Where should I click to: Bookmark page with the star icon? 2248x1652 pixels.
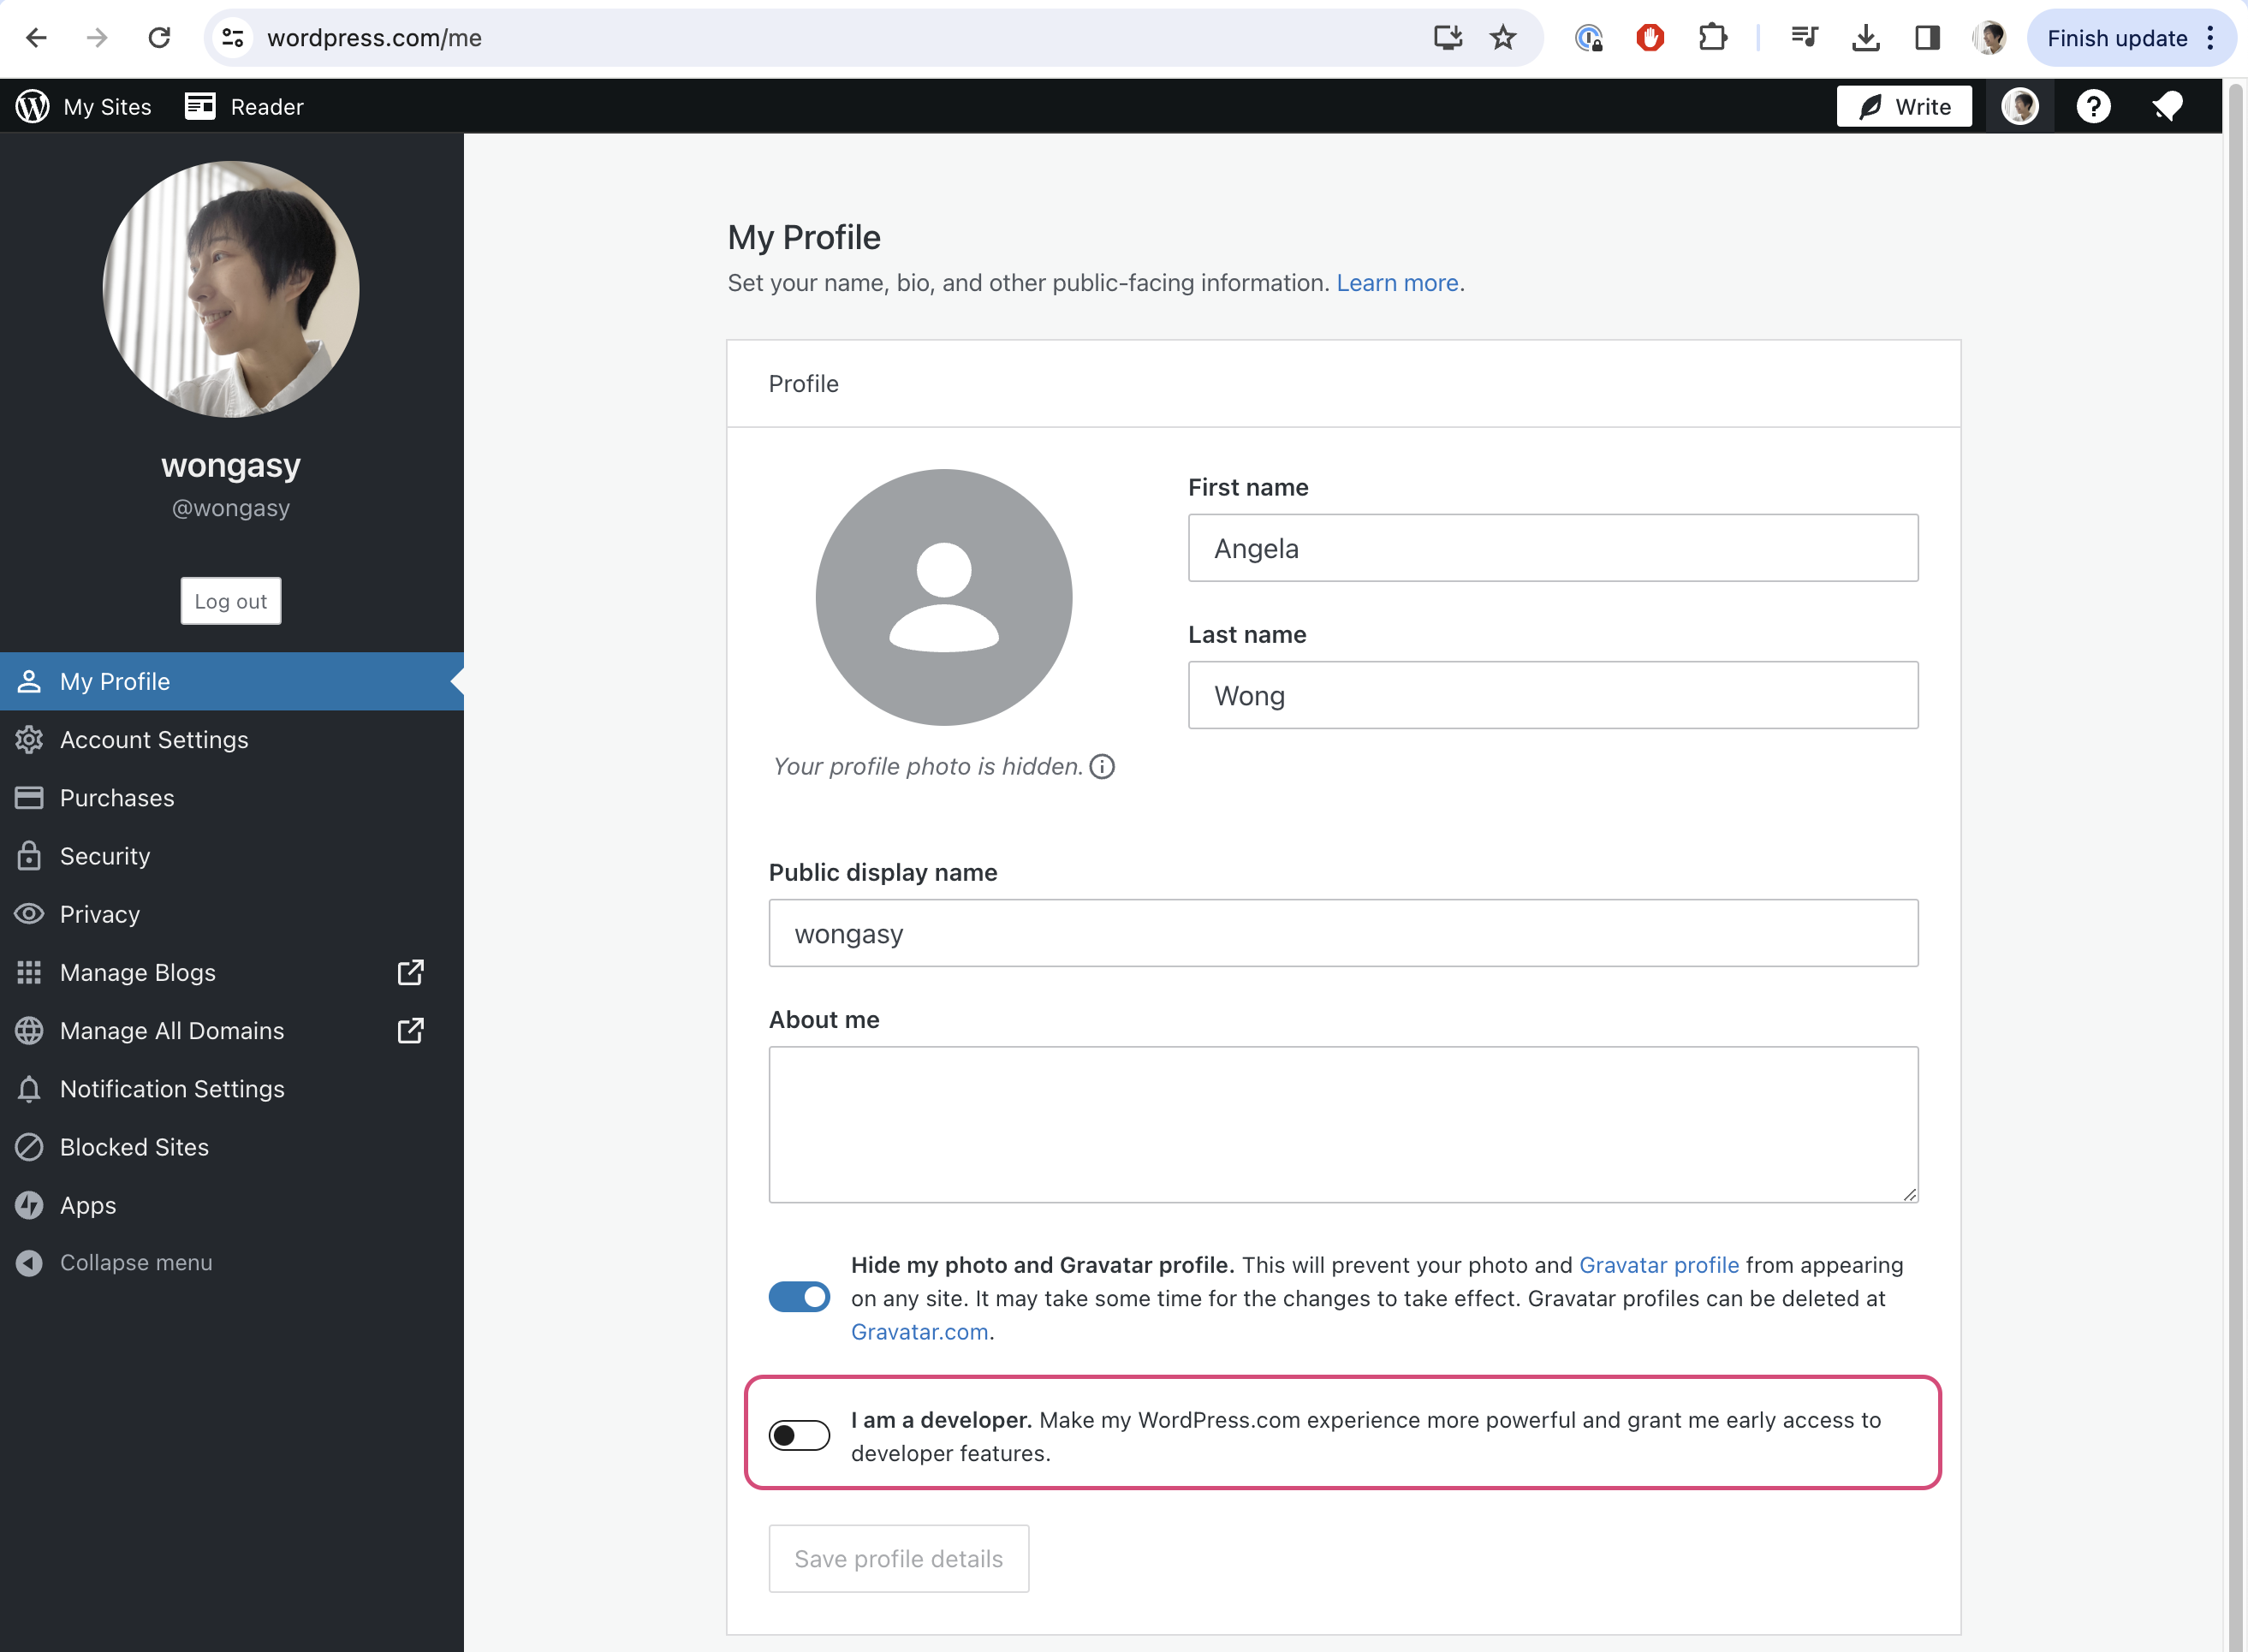pyautogui.click(x=1502, y=38)
